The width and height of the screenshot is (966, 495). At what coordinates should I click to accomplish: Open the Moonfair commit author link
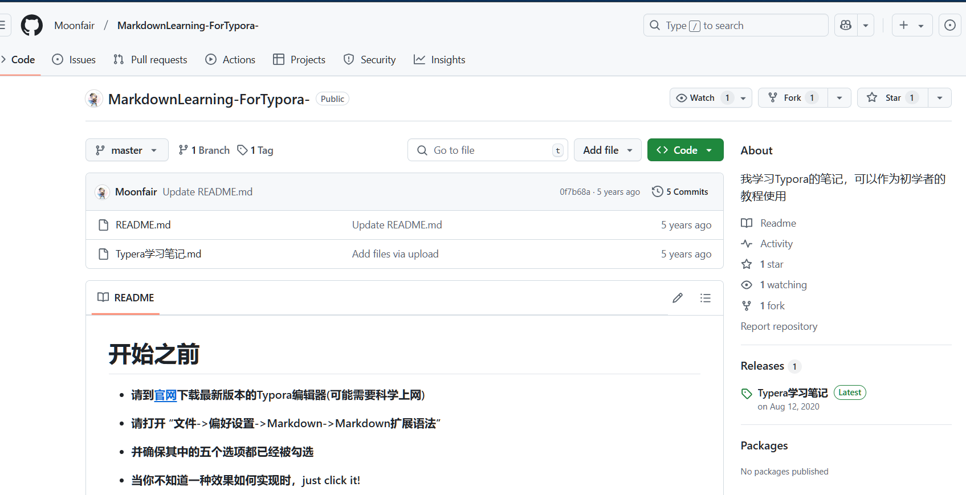click(136, 192)
